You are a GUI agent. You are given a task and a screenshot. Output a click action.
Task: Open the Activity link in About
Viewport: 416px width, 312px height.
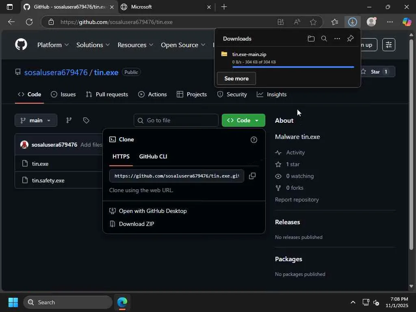point(295,153)
